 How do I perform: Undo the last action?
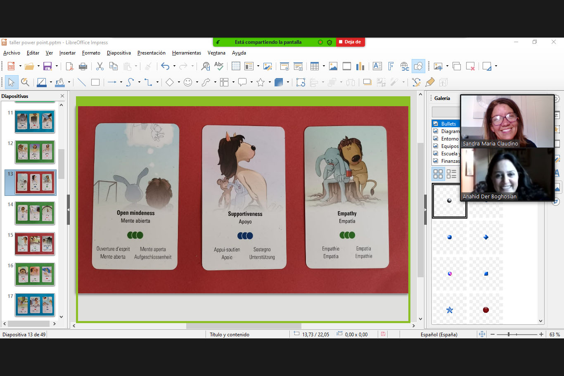click(x=165, y=66)
